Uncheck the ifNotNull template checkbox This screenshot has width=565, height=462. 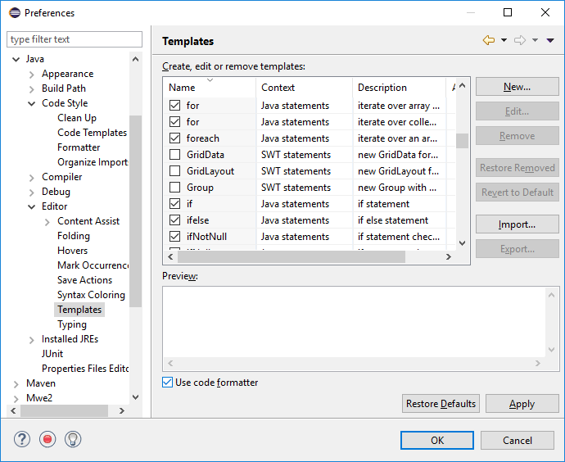(174, 237)
